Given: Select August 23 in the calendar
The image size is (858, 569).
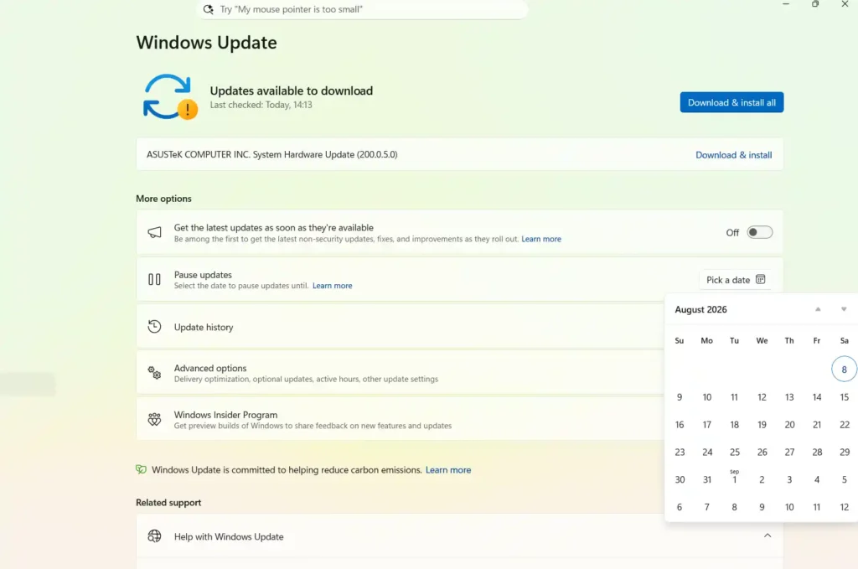Looking at the screenshot, I should coord(679,452).
